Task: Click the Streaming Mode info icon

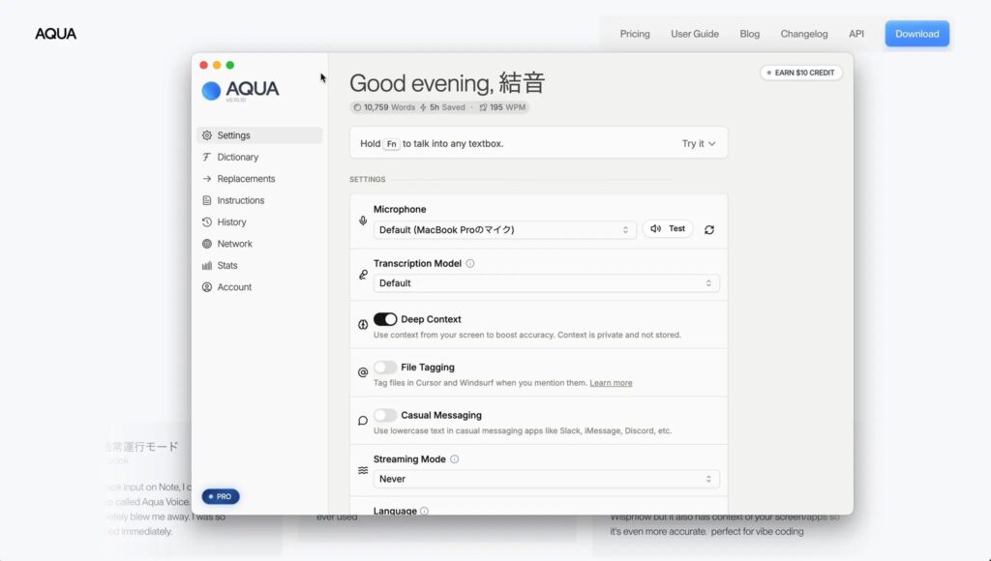Action: point(455,459)
